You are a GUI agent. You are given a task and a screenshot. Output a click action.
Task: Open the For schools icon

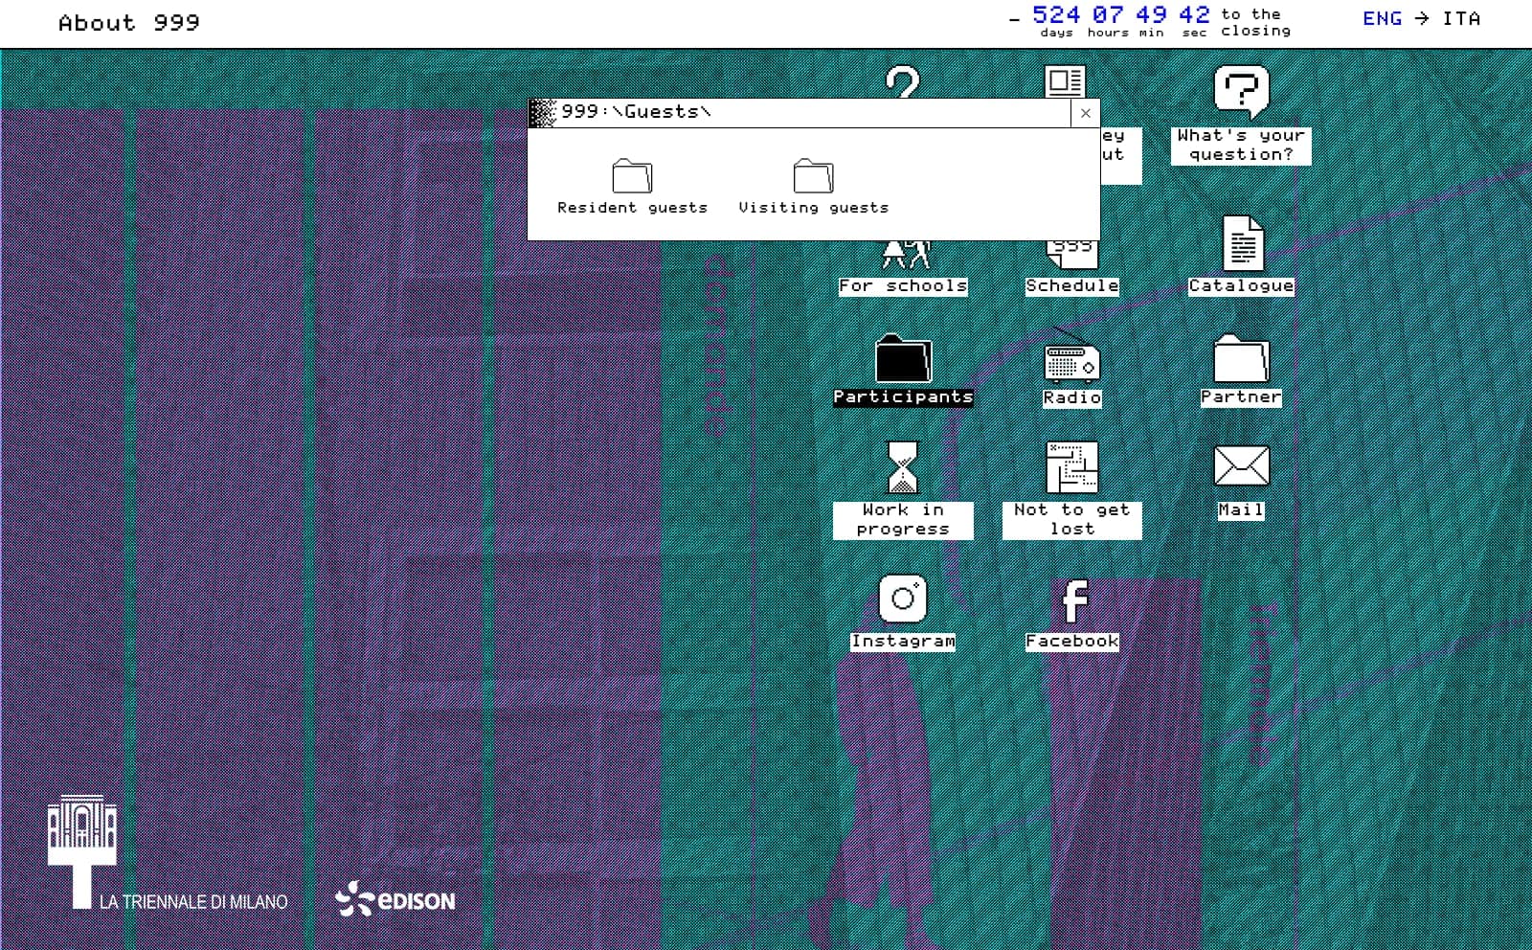(x=906, y=255)
